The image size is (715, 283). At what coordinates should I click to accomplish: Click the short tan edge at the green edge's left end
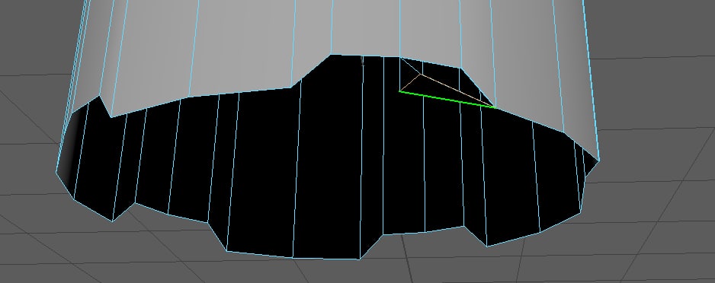(x=410, y=83)
